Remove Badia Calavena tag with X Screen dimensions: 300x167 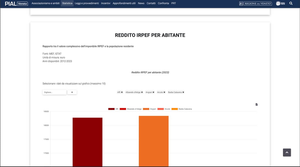click(183, 92)
